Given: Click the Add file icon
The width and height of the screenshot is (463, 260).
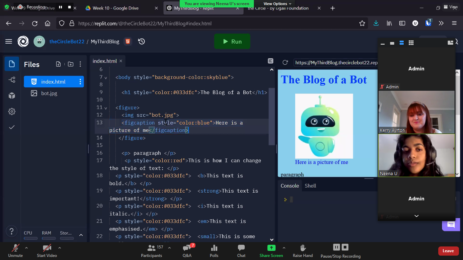Looking at the screenshot, I should tap(58, 64).
